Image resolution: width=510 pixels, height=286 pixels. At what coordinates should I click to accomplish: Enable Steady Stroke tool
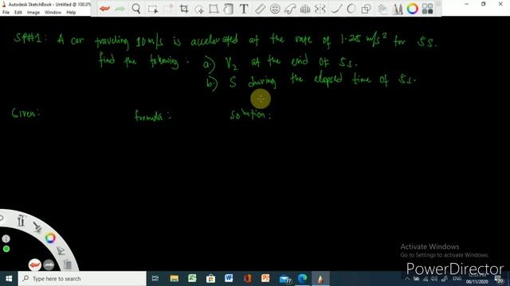coord(336,9)
